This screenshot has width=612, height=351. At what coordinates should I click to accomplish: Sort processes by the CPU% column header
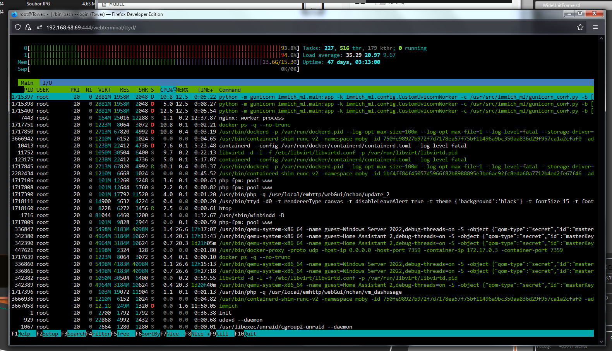[167, 90]
